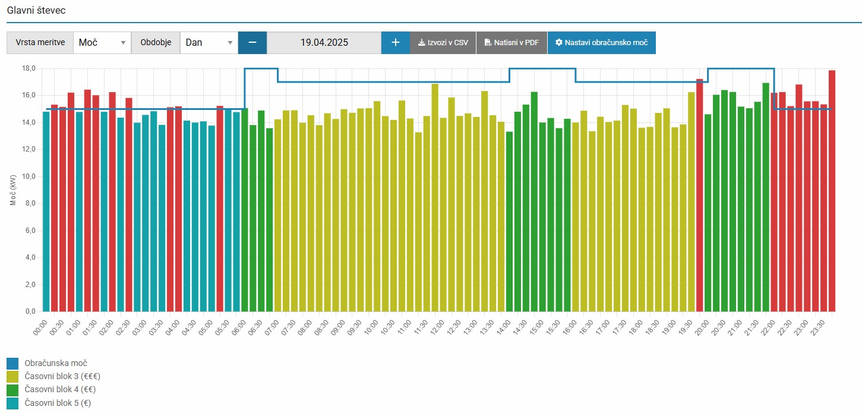Screen dimensions: 862x413
Task: Export data with Izvozi v CSV
Action: coord(443,43)
